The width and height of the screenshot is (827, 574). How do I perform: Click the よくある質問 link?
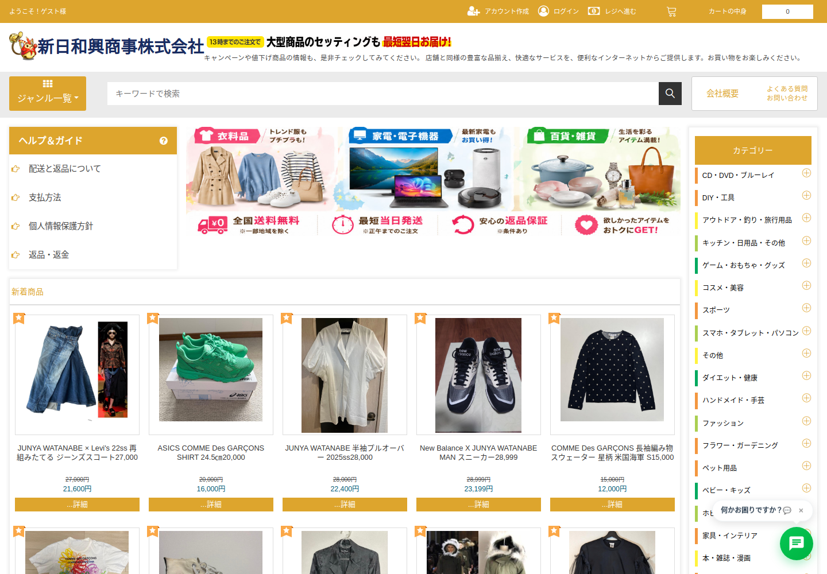[787, 89]
